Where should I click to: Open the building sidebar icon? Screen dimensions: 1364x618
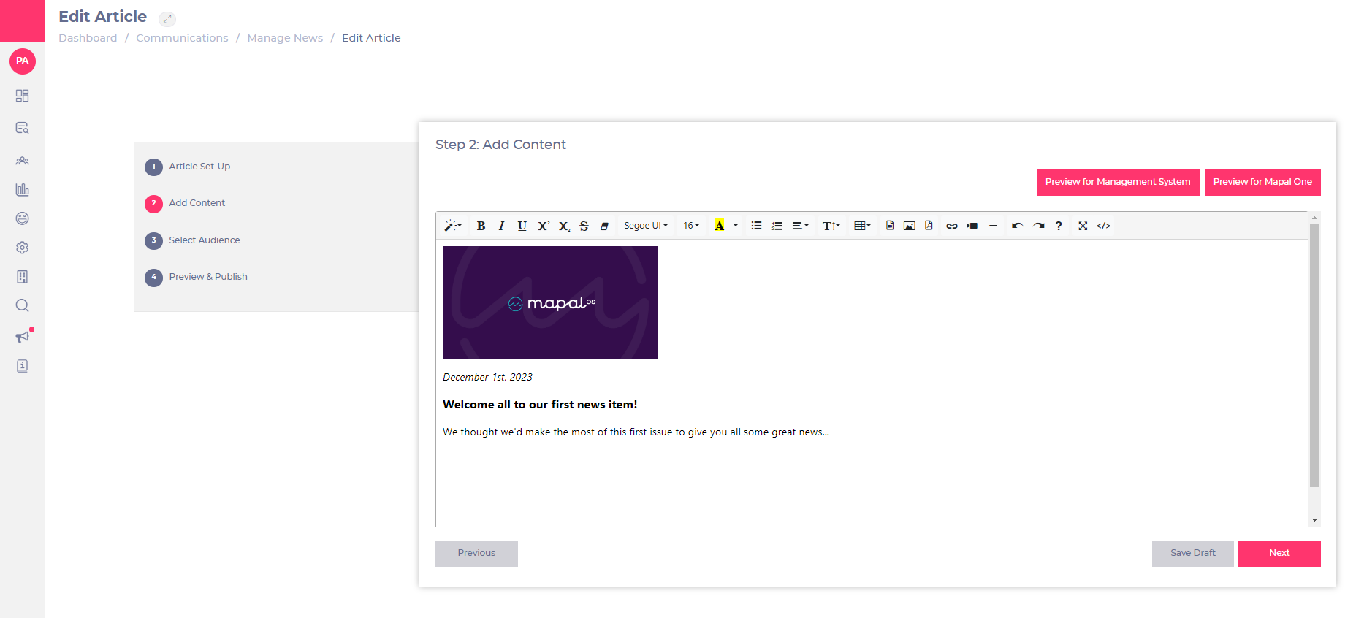pyautogui.click(x=23, y=277)
